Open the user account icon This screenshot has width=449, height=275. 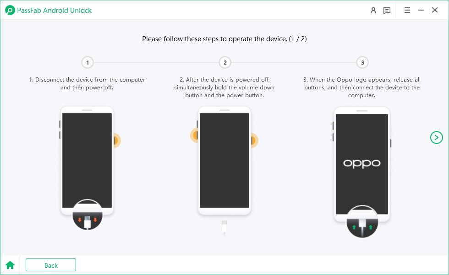pyautogui.click(x=373, y=11)
